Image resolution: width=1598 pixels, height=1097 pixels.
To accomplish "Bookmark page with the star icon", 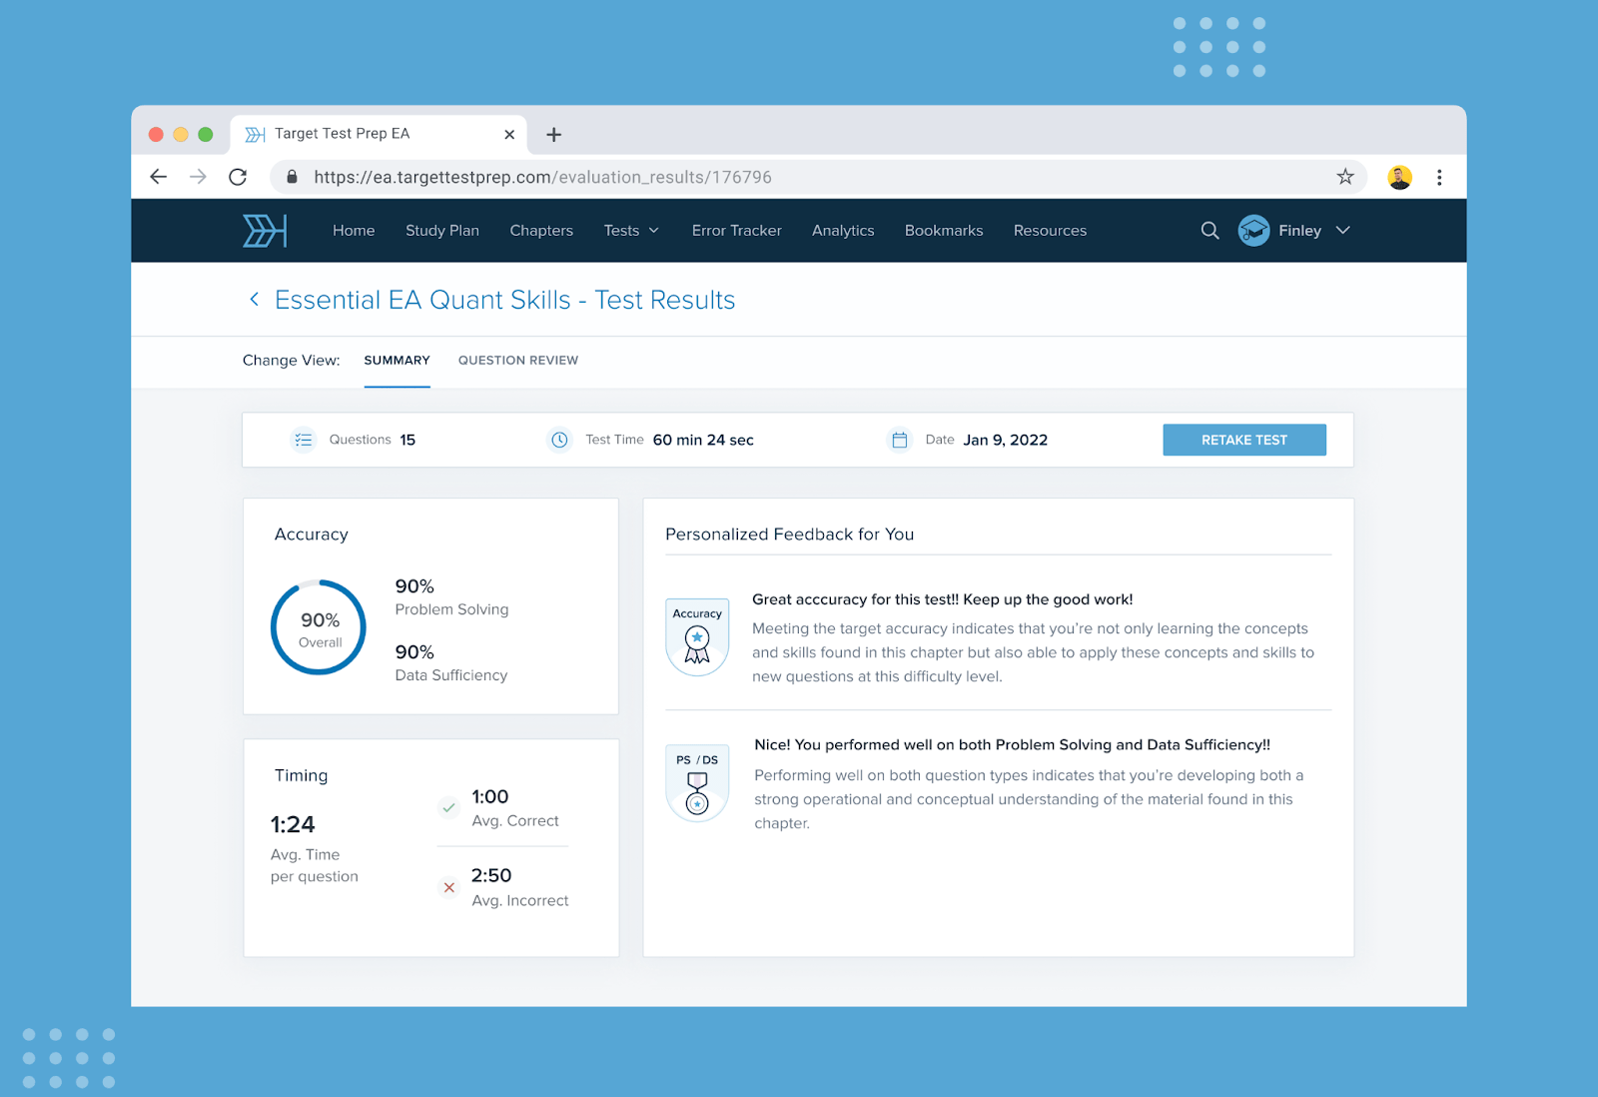I will [x=1345, y=177].
